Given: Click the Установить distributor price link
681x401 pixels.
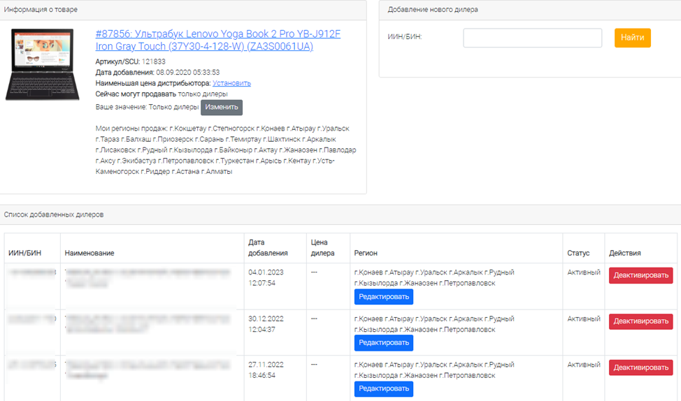Looking at the screenshot, I should tap(231, 83).
